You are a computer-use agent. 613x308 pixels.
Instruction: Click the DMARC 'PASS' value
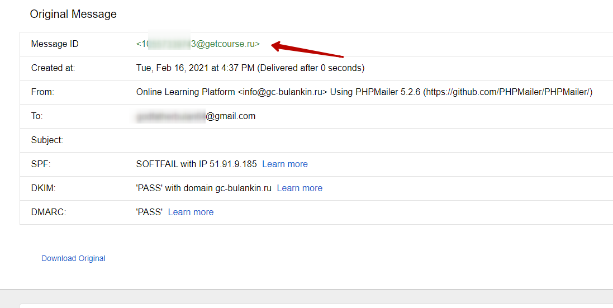click(149, 212)
